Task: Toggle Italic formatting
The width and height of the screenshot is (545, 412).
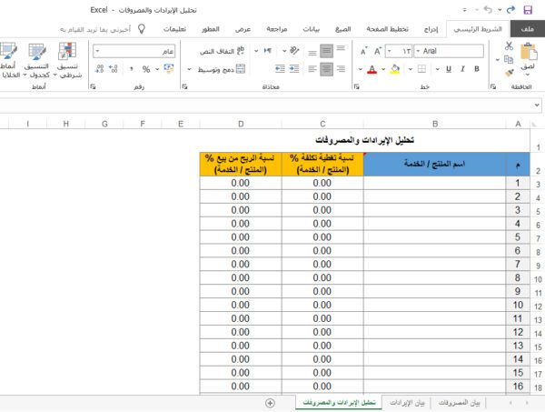Action: 462,69
